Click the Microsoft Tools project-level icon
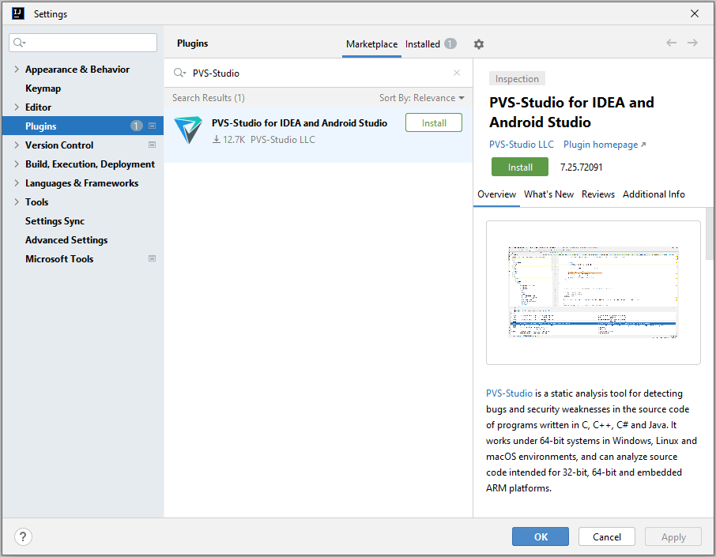 click(152, 259)
